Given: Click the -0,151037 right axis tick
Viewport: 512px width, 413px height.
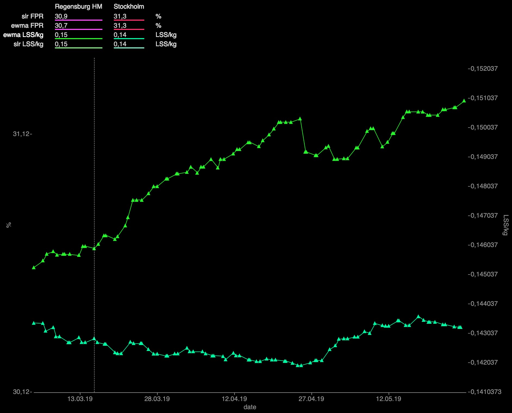Looking at the screenshot, I should [x=482, y=98].
